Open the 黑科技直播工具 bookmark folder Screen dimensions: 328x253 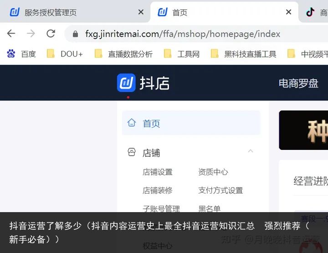click(243, 54)
